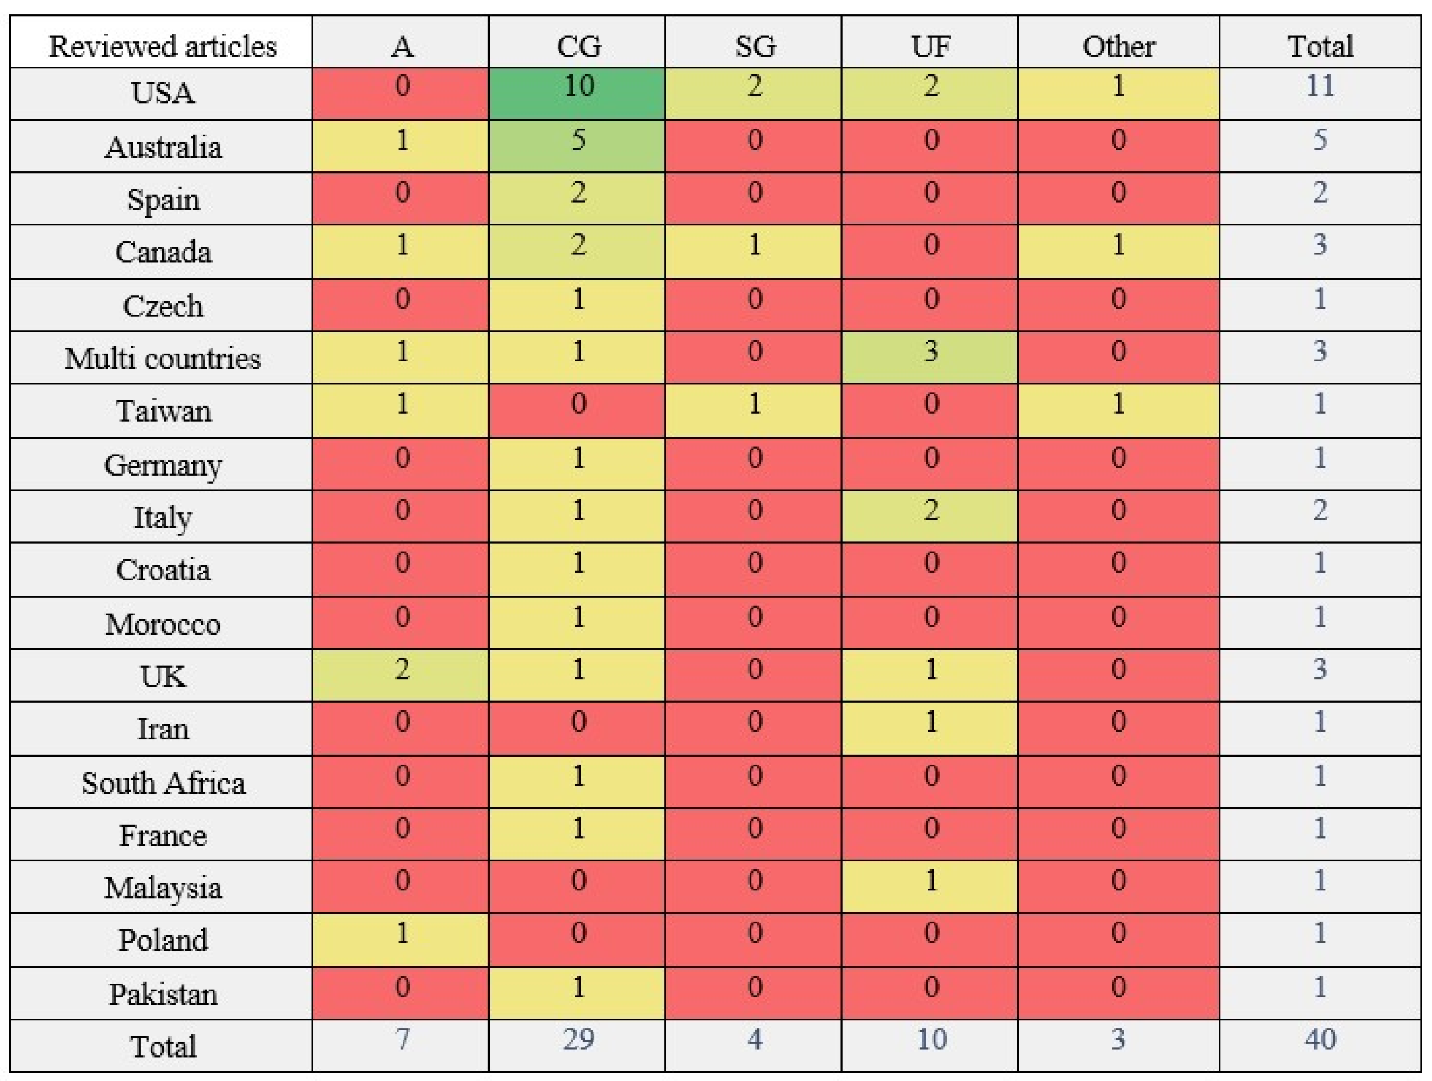Click the Malaysia UF cell showing 1

click(929, 887)
